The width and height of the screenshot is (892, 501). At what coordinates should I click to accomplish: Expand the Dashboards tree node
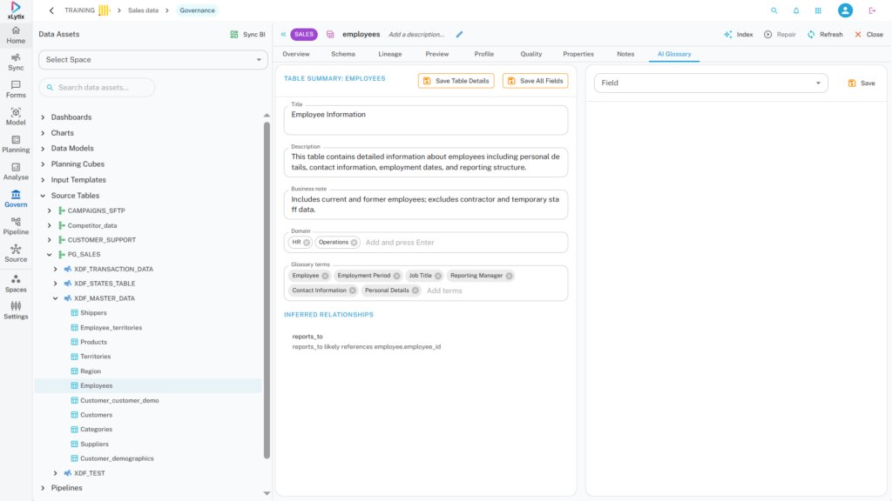coord(44,117)
